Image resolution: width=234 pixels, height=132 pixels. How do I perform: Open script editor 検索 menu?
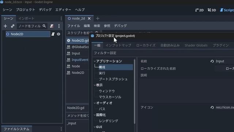97,26
